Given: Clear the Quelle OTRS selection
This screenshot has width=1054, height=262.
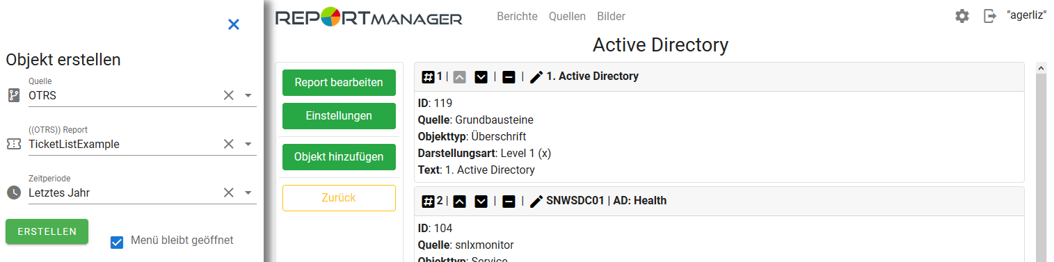Looking at the screenshot, I should tap(228, 95).
